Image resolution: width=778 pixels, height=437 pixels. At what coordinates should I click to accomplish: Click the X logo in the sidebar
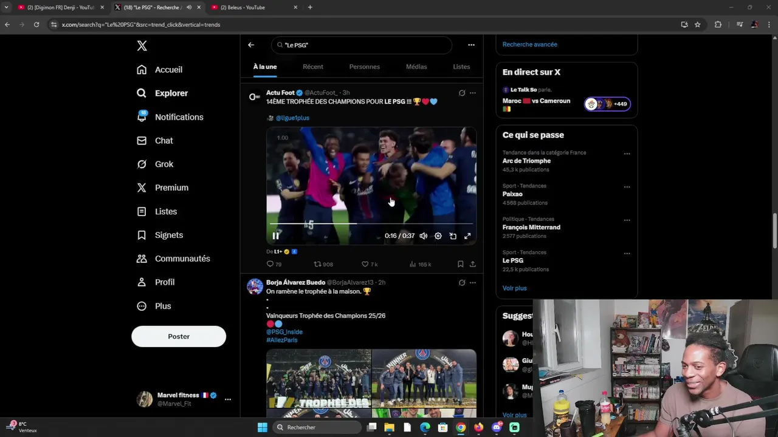[x=142, y=46]
